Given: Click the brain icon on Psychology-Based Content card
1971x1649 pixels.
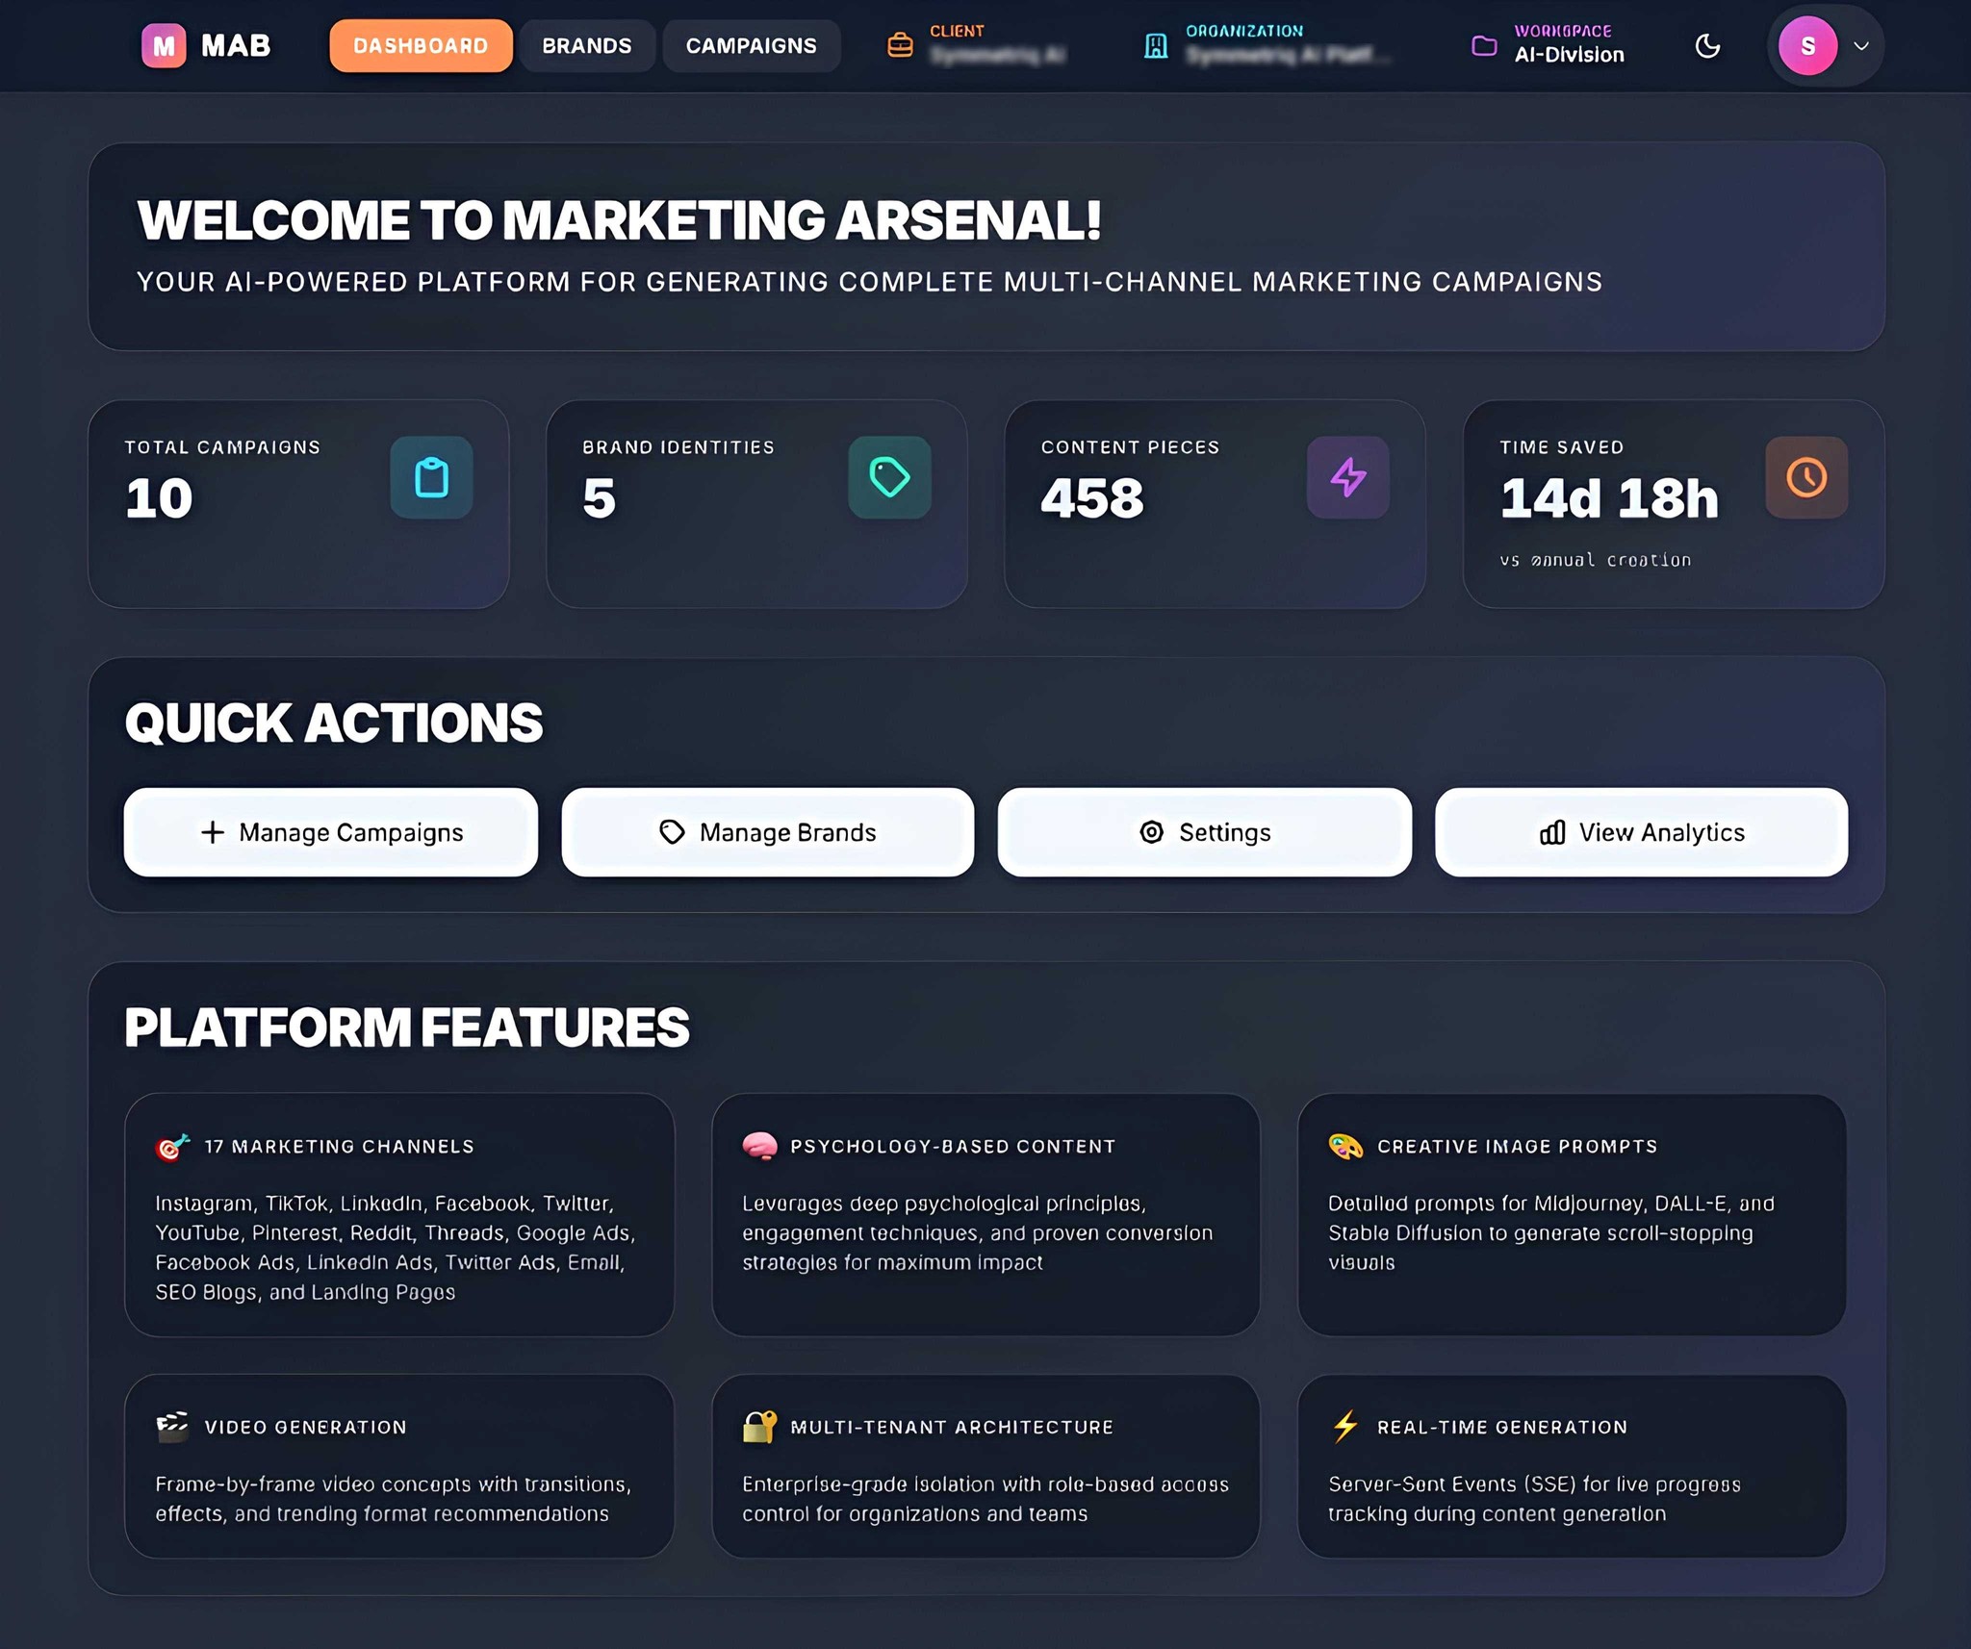Looking at the screenshot, I should point(759,1146).
